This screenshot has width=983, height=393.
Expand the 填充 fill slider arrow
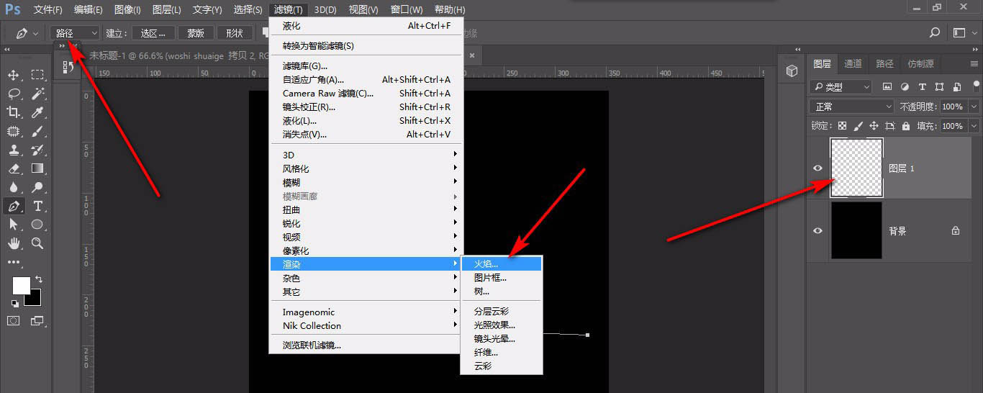click(x=974, y=125)
